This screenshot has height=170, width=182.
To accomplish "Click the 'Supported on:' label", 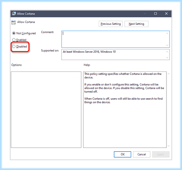I will coord(50,51).
